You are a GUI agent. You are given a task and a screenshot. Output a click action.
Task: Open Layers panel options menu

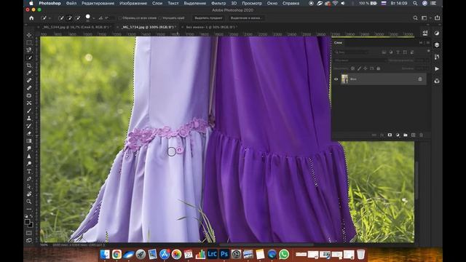click(428, 43)
